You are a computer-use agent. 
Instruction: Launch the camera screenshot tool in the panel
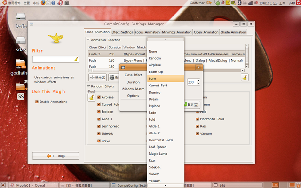(67, 3)
